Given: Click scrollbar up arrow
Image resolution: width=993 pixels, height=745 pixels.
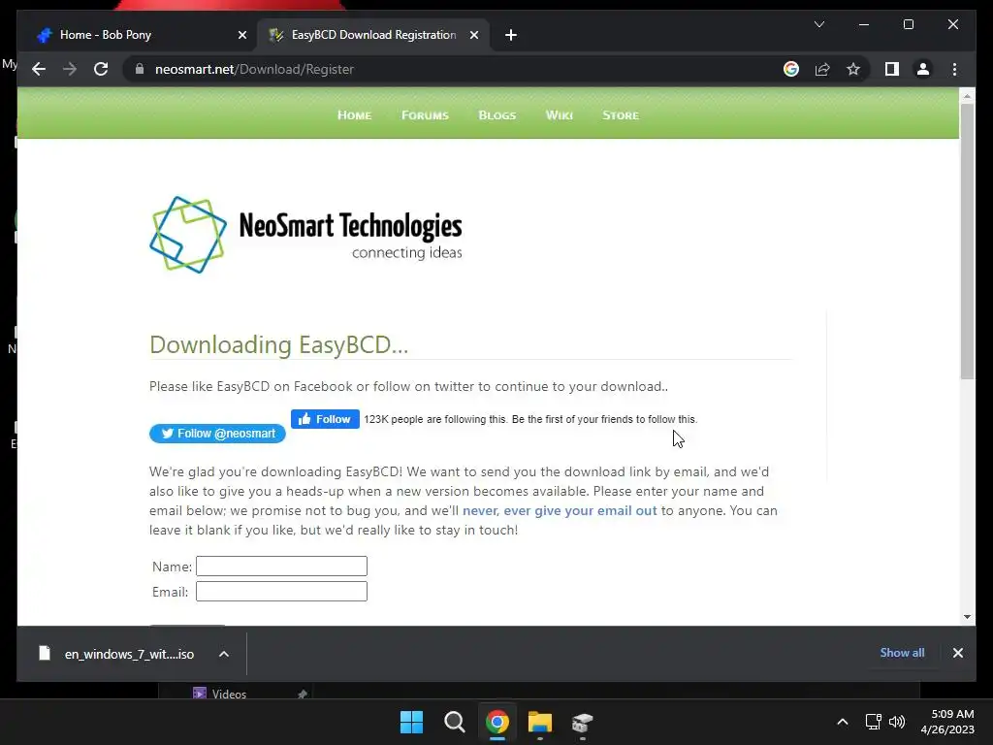Looking at the screenshot, I should pos(967,96).
